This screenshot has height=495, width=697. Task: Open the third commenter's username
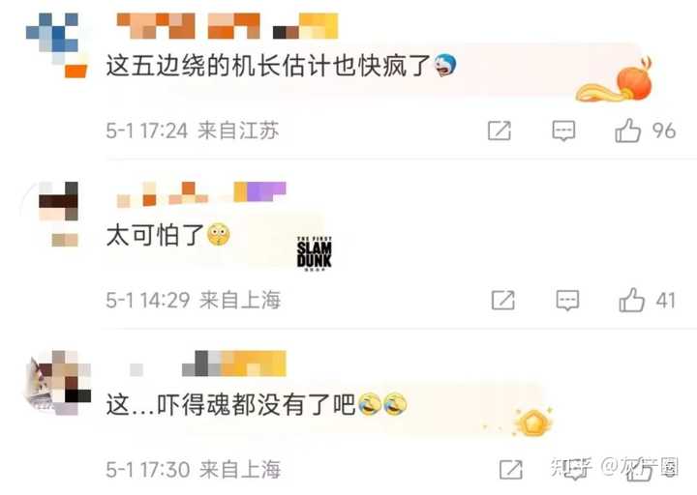tap(208, 364)
